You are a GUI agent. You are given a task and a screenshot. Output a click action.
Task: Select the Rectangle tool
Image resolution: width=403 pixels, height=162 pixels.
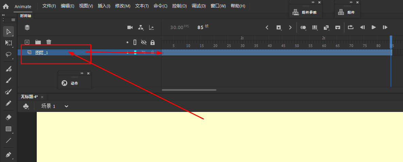pyautogui.click(x=8, y=129)
